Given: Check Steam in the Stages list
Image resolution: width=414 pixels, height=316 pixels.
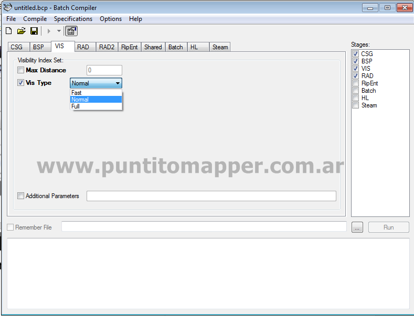Looking at the screenshot, I should tap(355, 105).
